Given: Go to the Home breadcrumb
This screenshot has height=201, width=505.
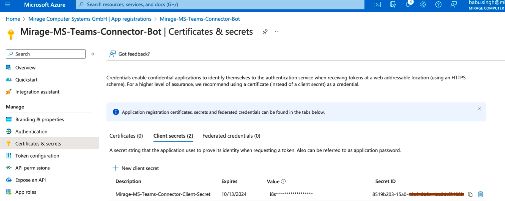Looking at the screenshot, I should pos(13,19).
